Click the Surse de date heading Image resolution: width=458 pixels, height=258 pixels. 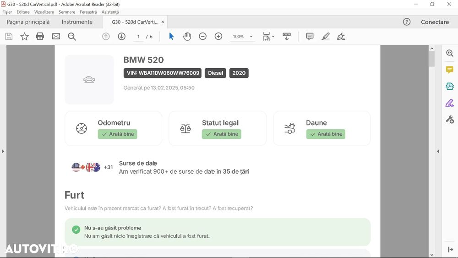[x=138, y=163]
